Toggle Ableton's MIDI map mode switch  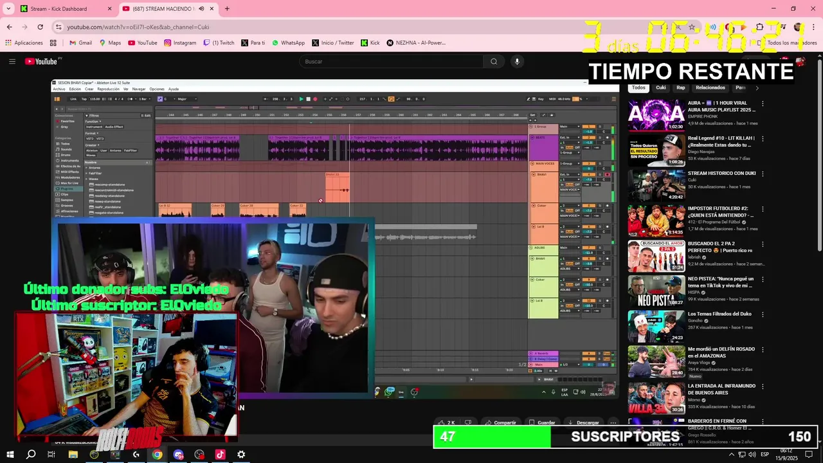pos(552,99)
